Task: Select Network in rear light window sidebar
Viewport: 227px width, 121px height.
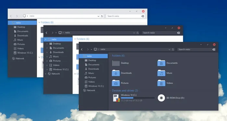Action: (18, 59)
